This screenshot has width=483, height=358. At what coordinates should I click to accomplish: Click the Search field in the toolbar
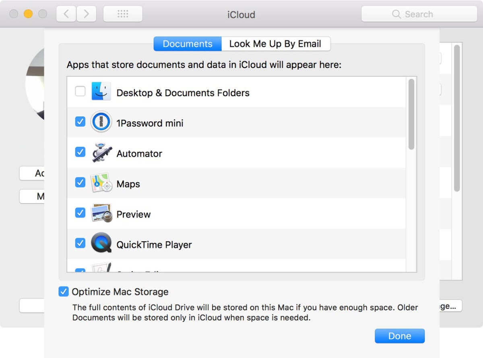pyautogui.click(x=419, y=14)
